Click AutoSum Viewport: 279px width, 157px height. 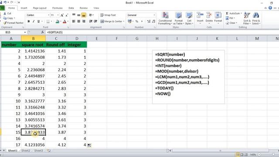233,14
